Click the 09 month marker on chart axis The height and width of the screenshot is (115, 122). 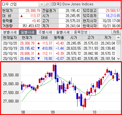pyautogui.click(x=53, y=112)
